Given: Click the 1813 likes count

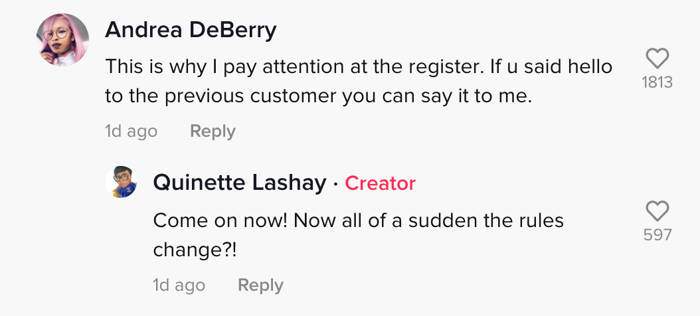Looking at the screenshot, I should [x=657, y=82].
